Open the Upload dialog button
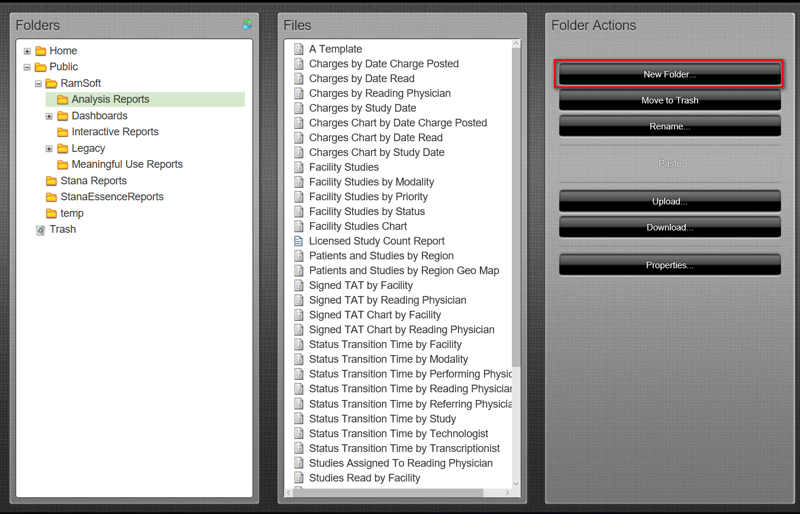 pos(670,201)
